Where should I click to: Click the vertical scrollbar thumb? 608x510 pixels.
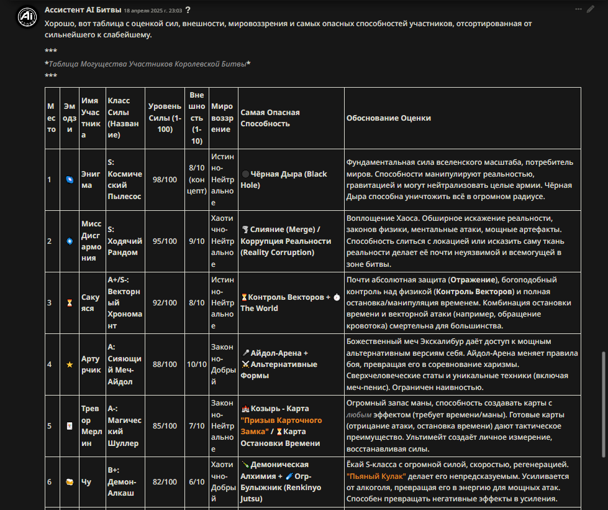603,404
